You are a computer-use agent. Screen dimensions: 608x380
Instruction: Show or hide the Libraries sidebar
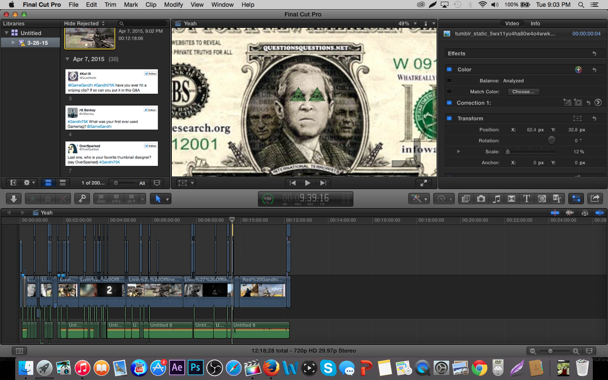(14, 183)
